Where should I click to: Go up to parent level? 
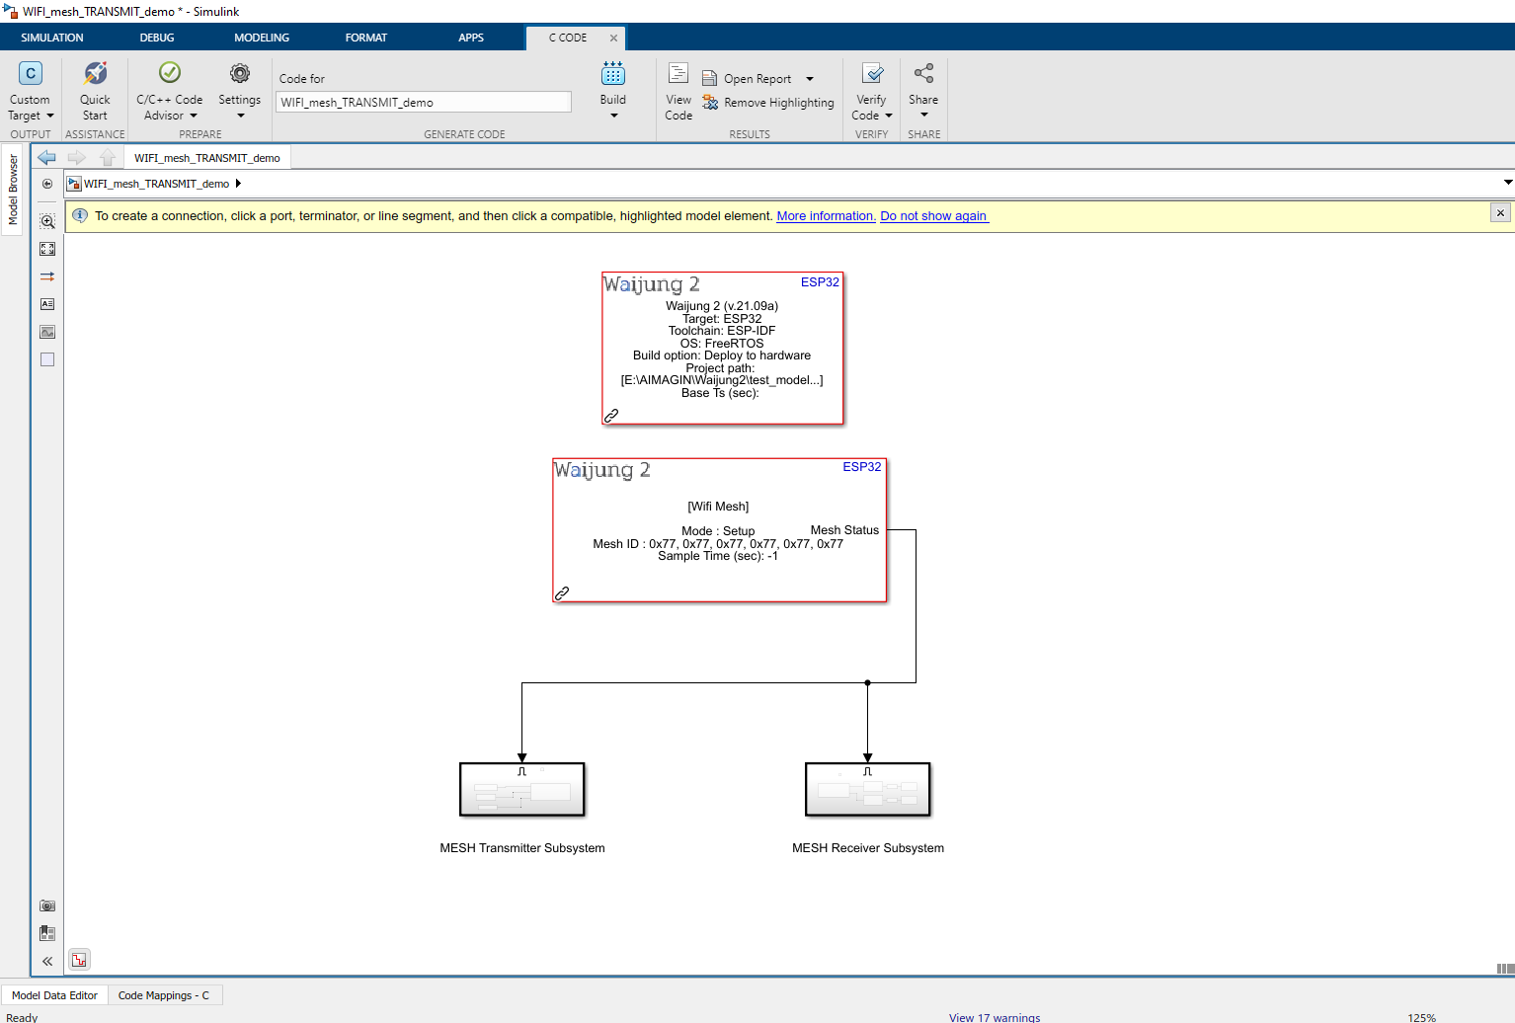tap(108, 157)
